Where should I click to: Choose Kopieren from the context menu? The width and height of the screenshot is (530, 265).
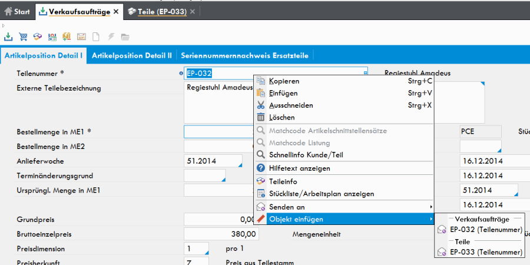[x=284, y=81]
